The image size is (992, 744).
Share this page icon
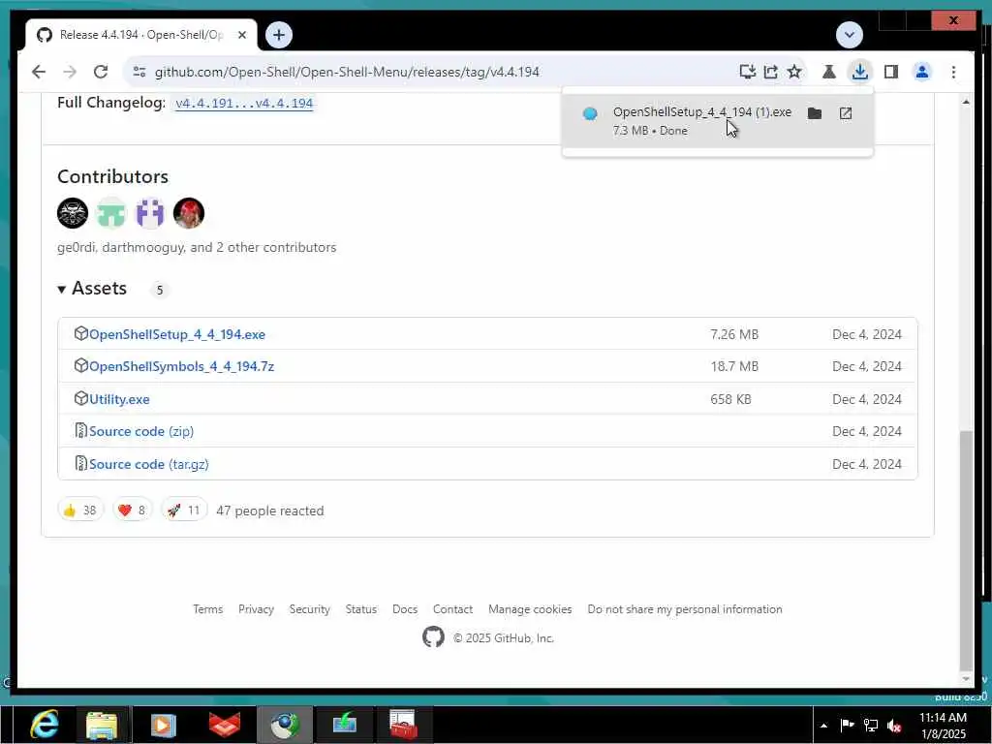tap(770, 72)
